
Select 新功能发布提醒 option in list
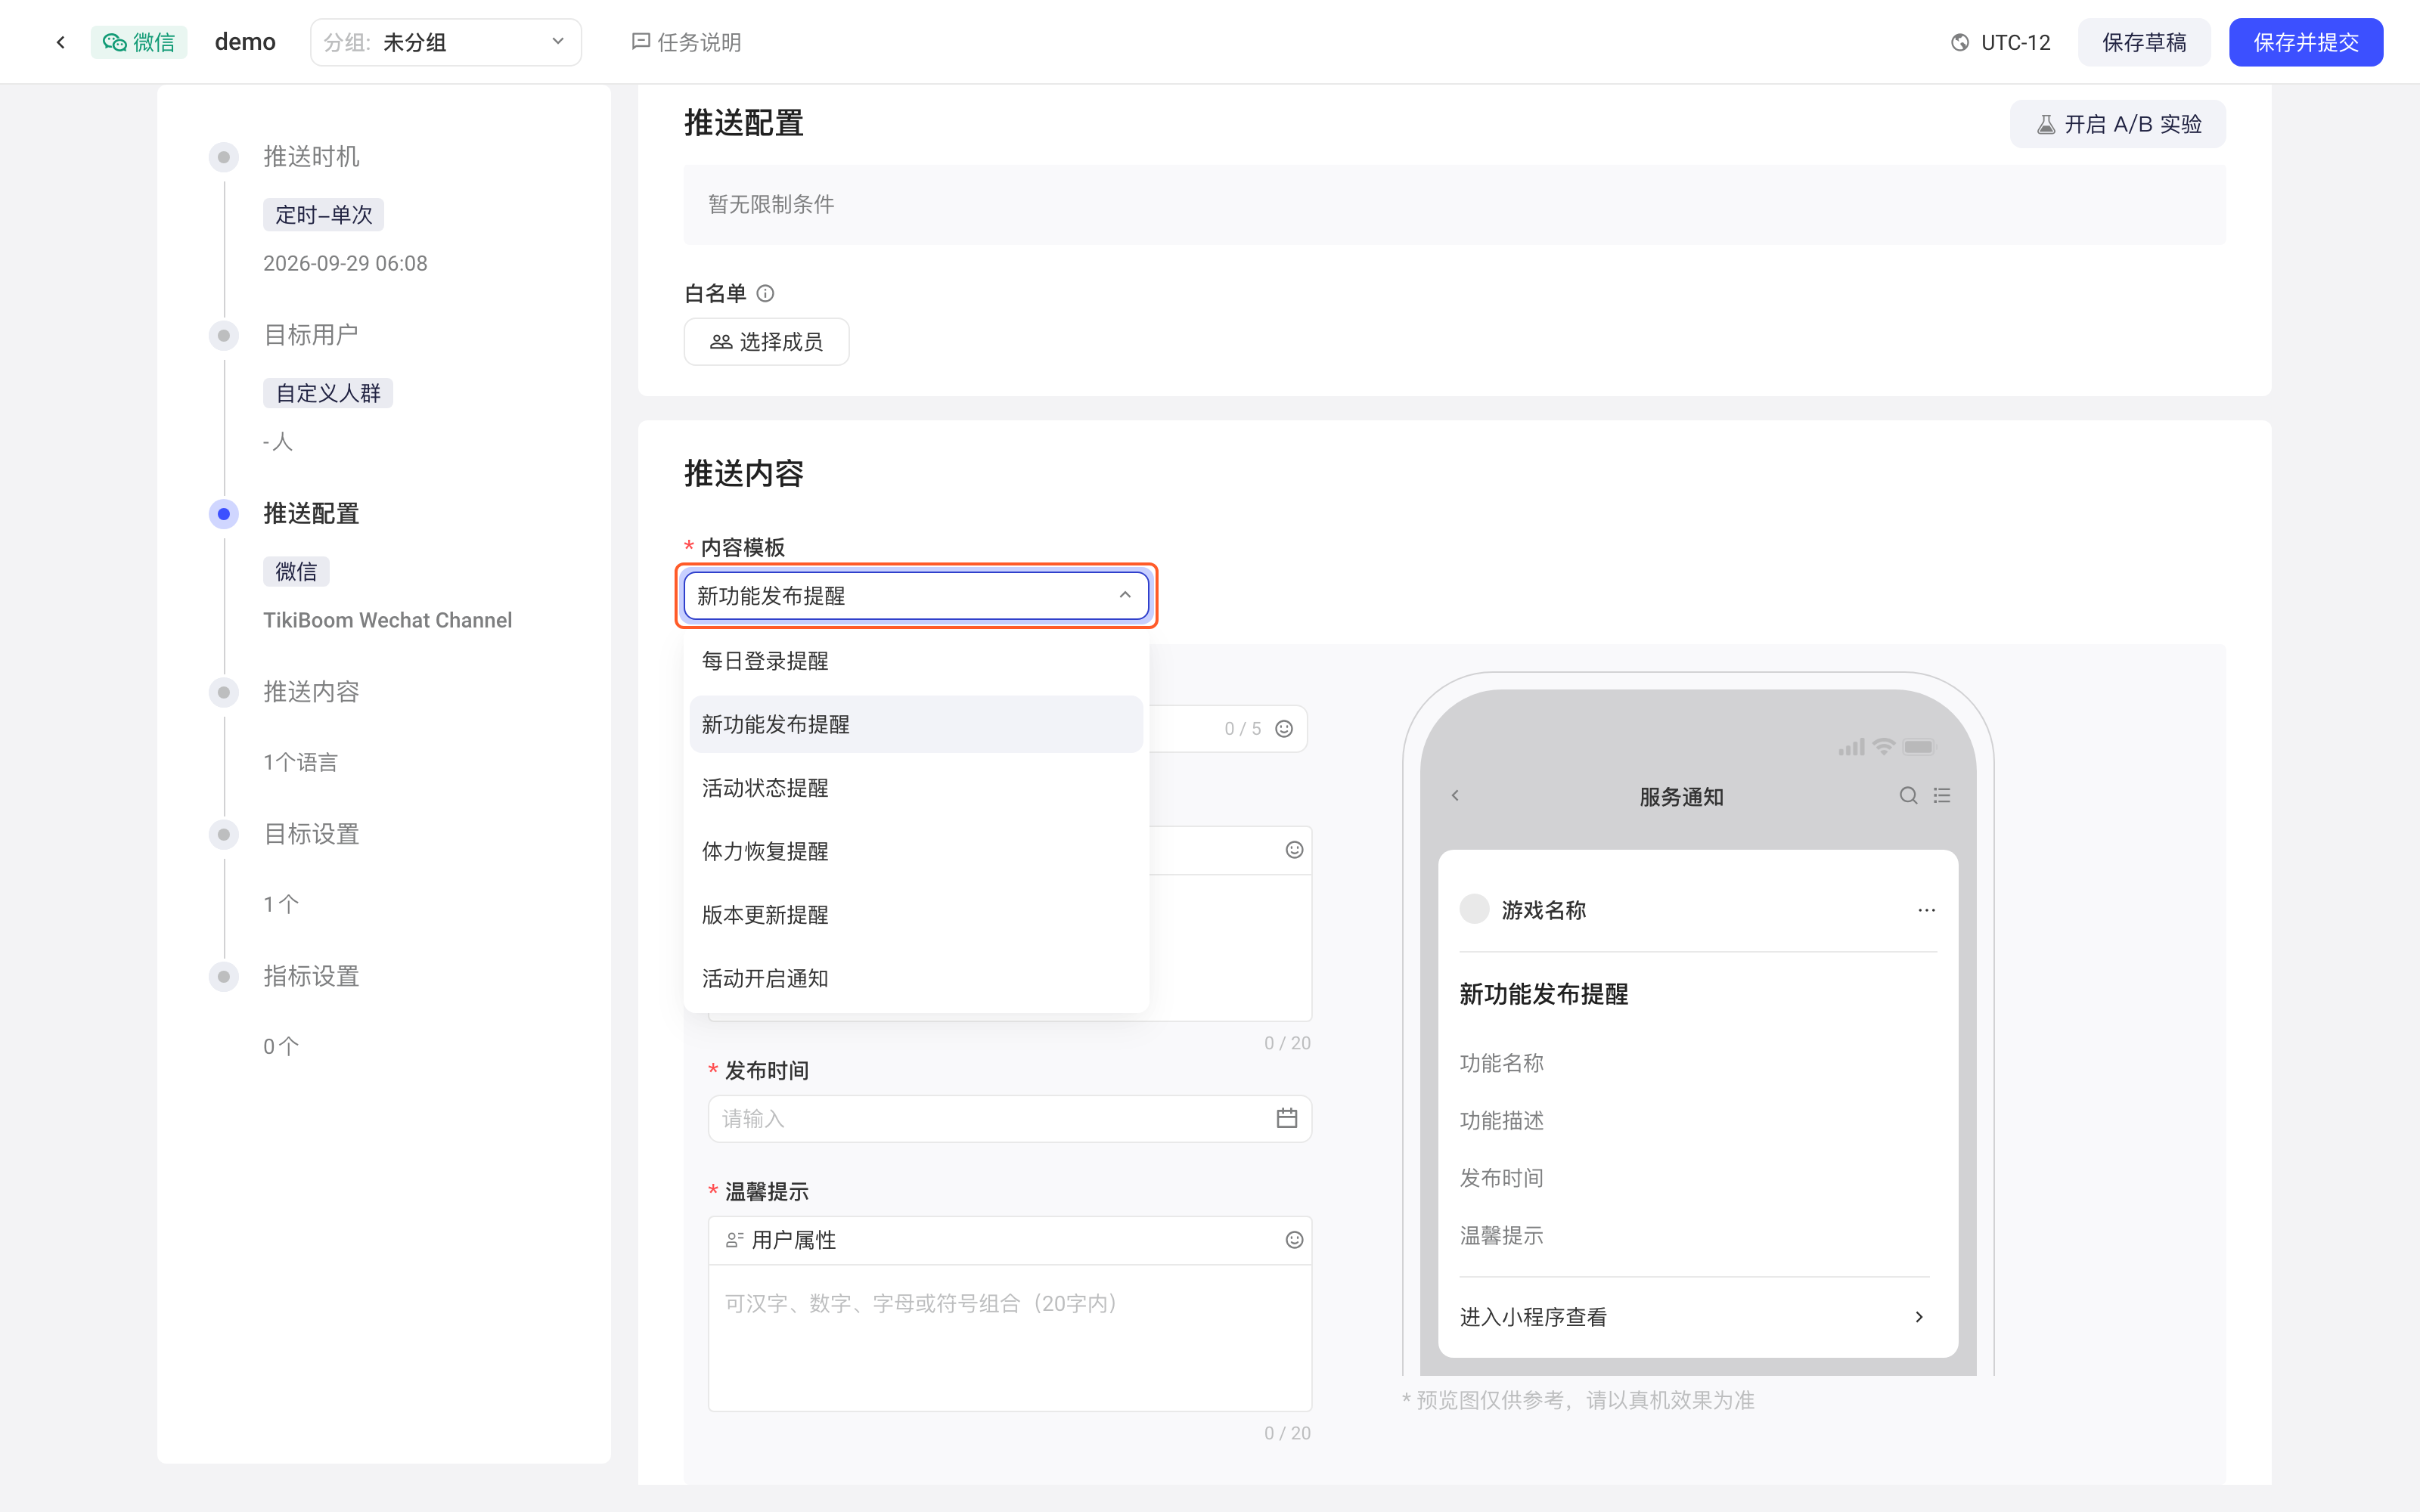click(x=916, y=724)
